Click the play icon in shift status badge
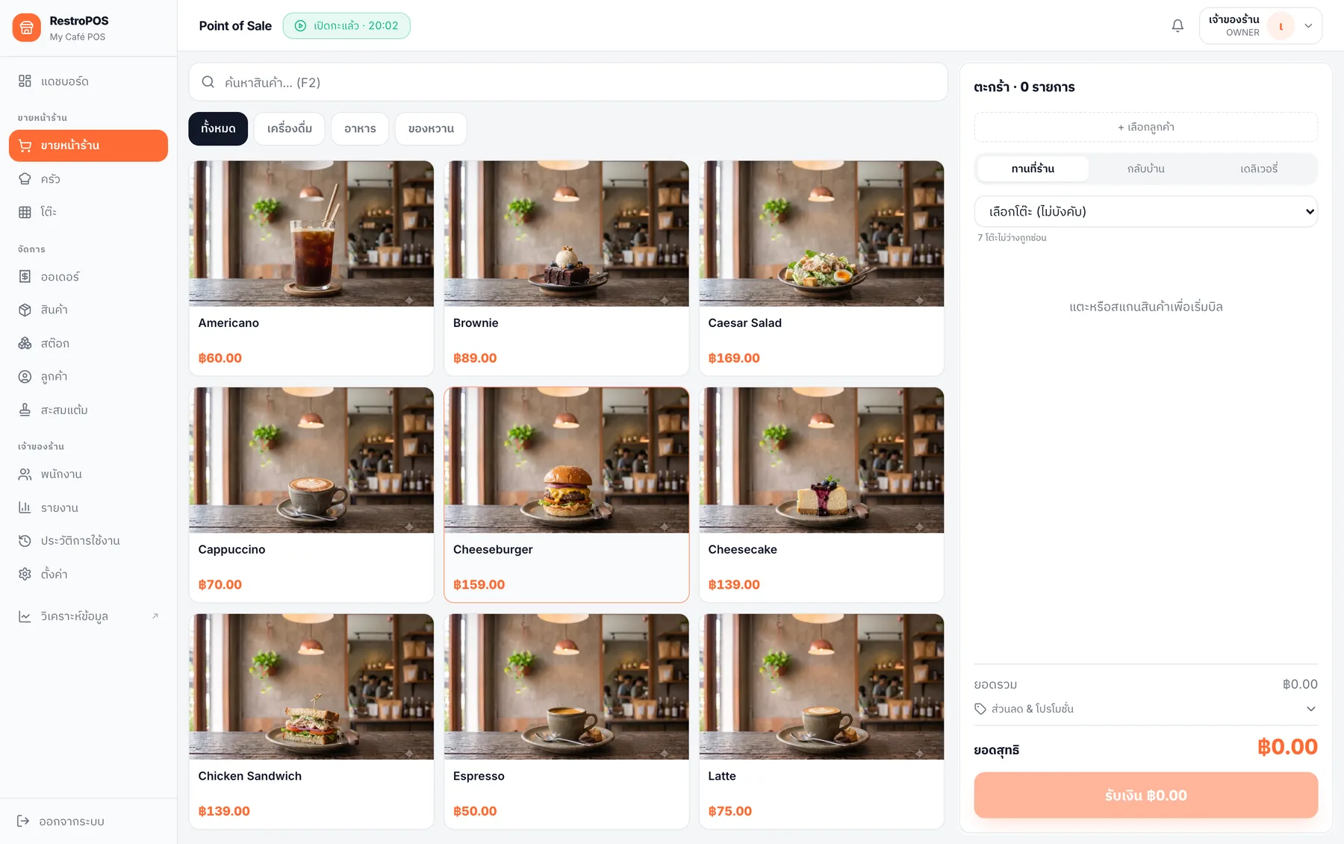This screenshot has width=1344, height=844. [300, 26]
